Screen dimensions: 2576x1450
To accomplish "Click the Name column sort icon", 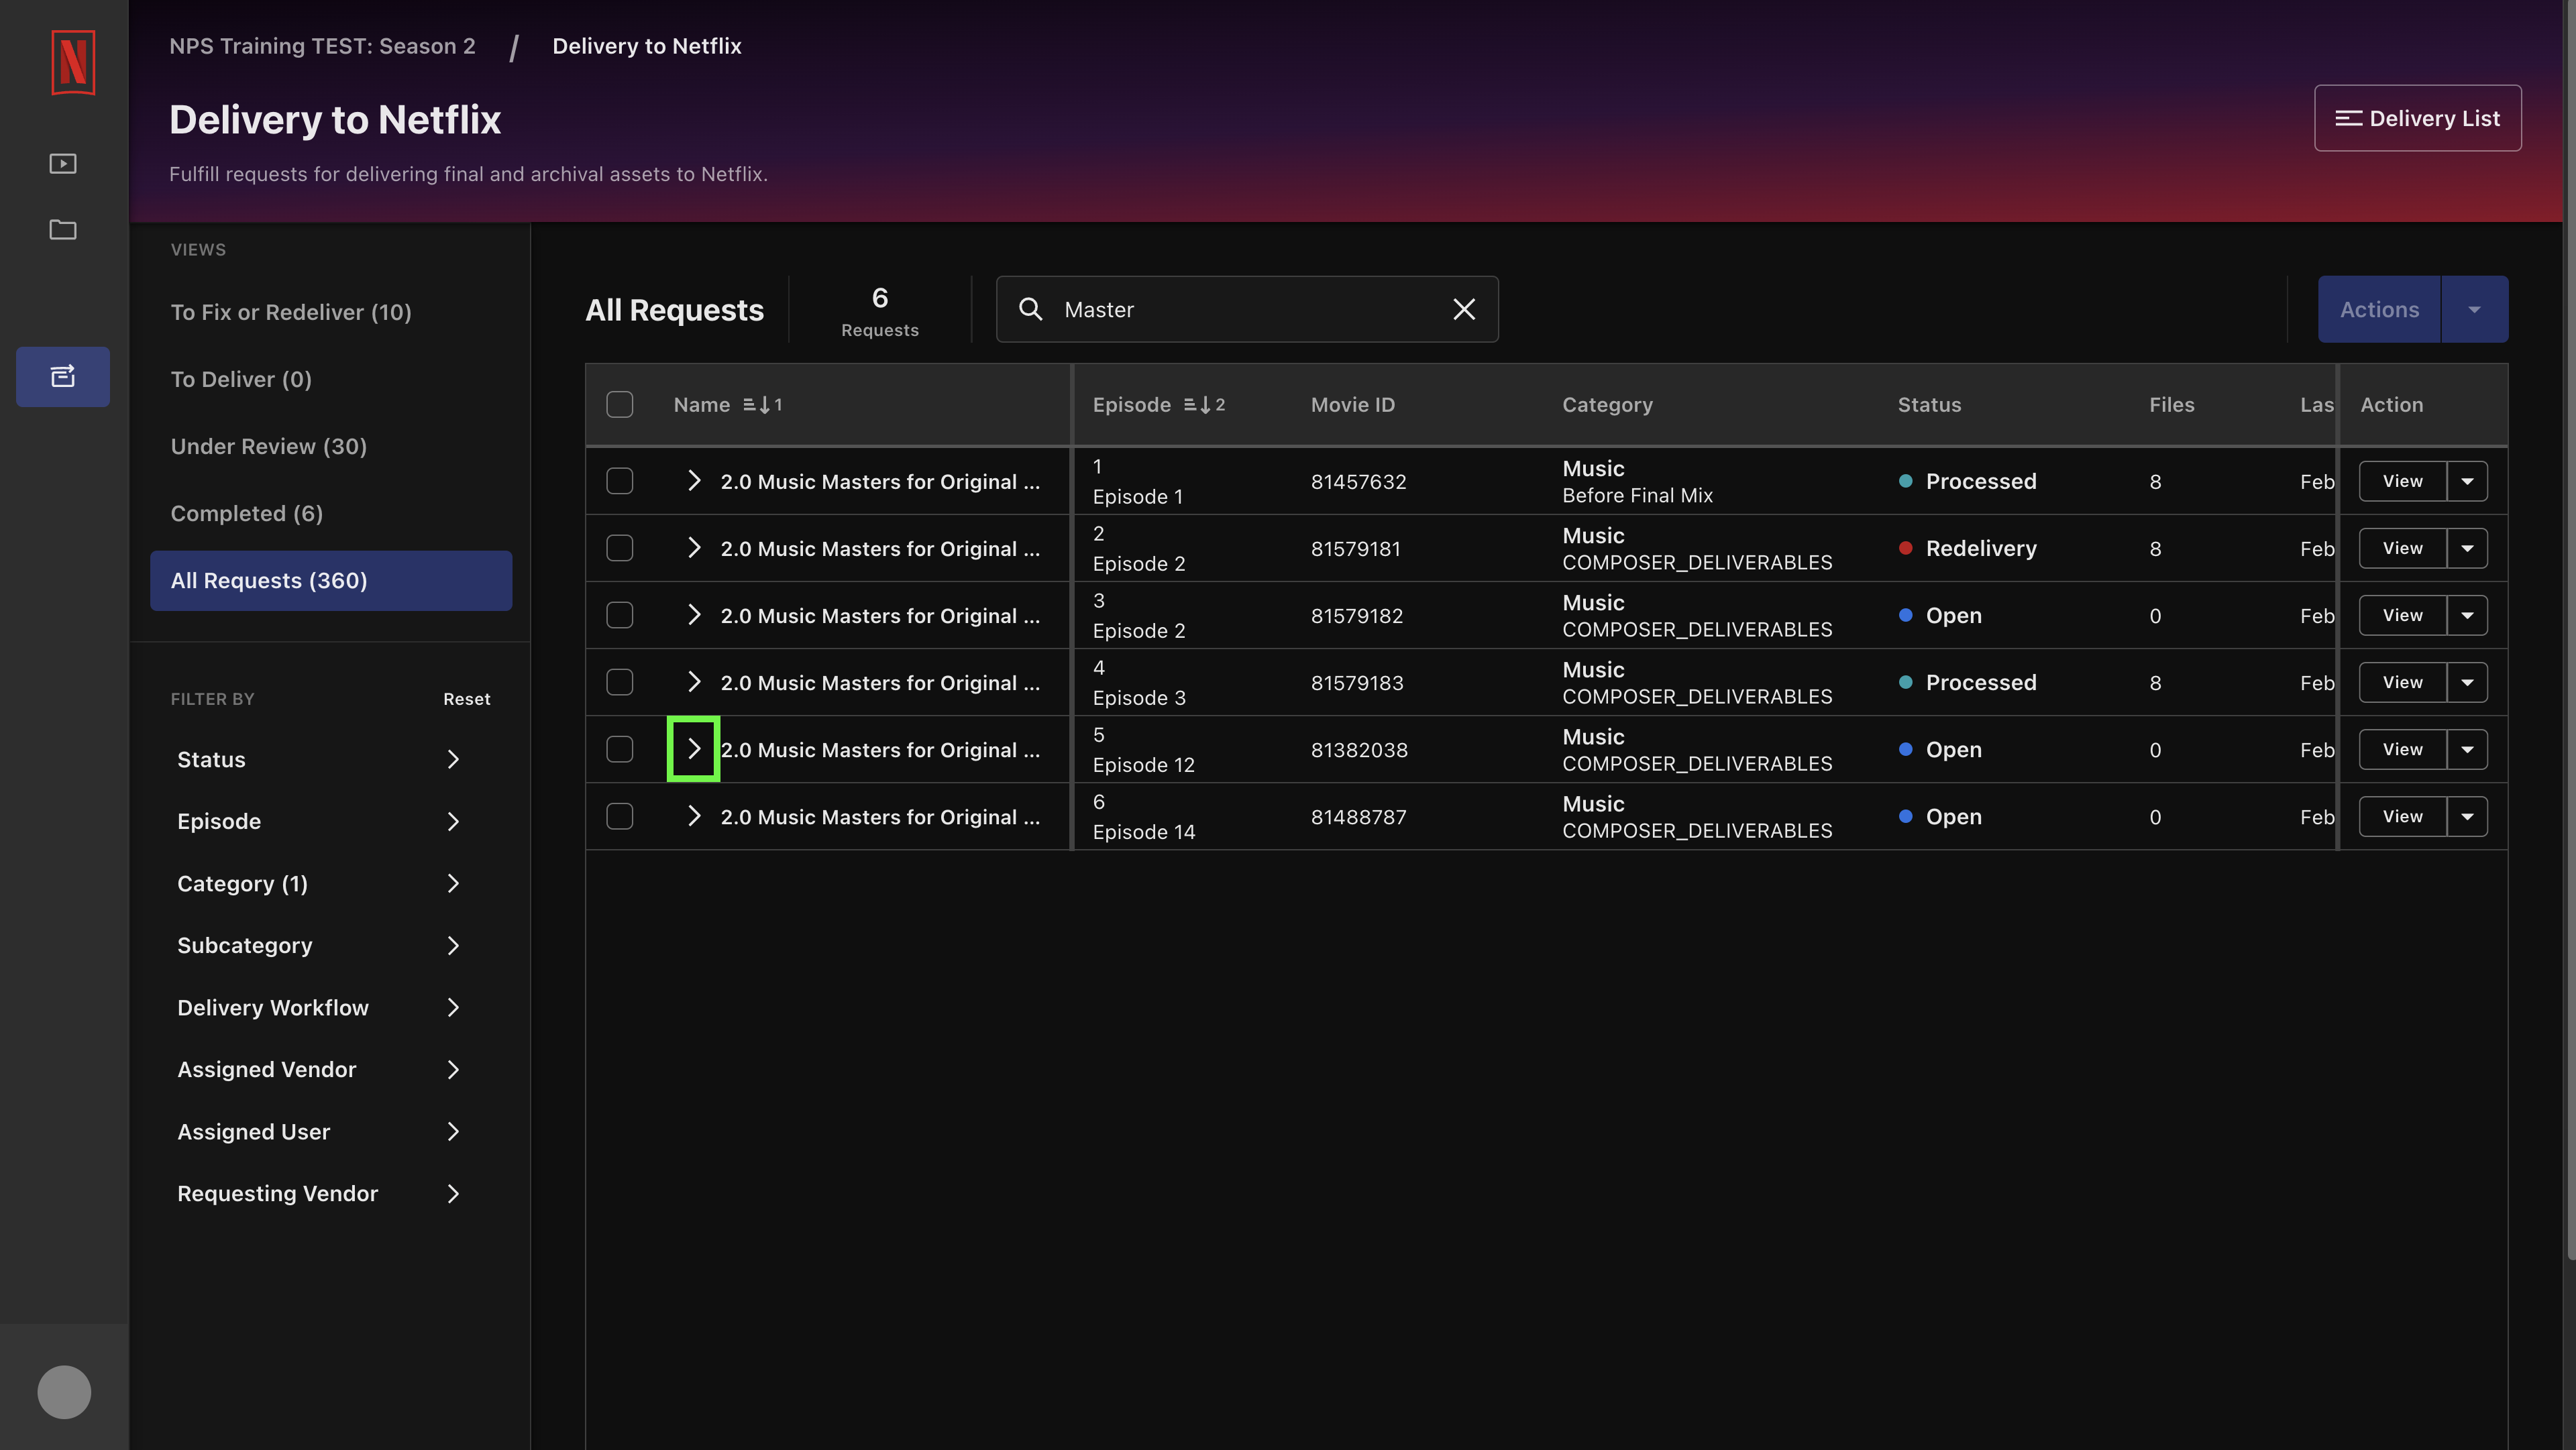I will tap(762, 404).
